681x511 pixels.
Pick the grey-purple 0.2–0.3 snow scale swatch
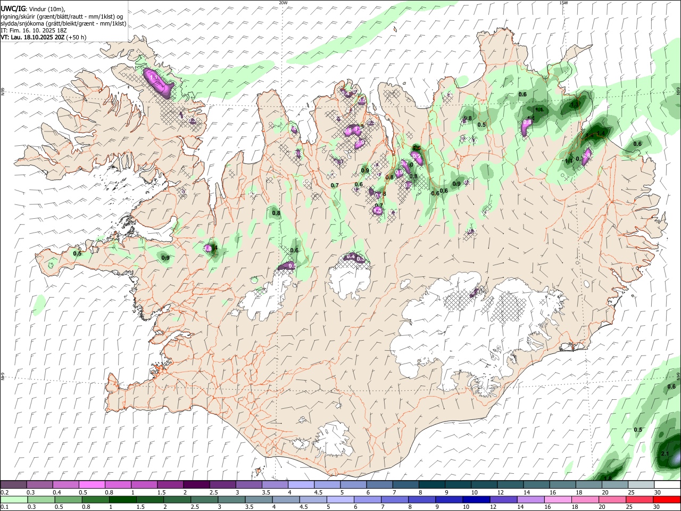pos(13,485)
